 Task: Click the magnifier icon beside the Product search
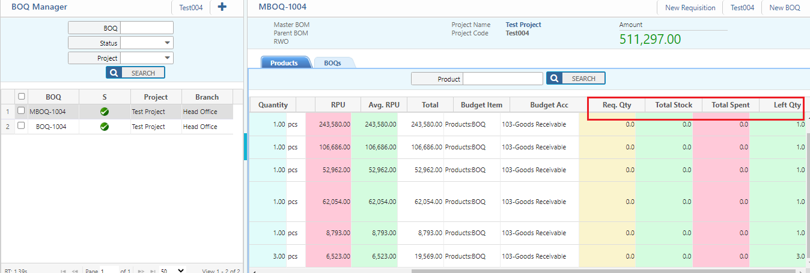[x=554, y=79]
